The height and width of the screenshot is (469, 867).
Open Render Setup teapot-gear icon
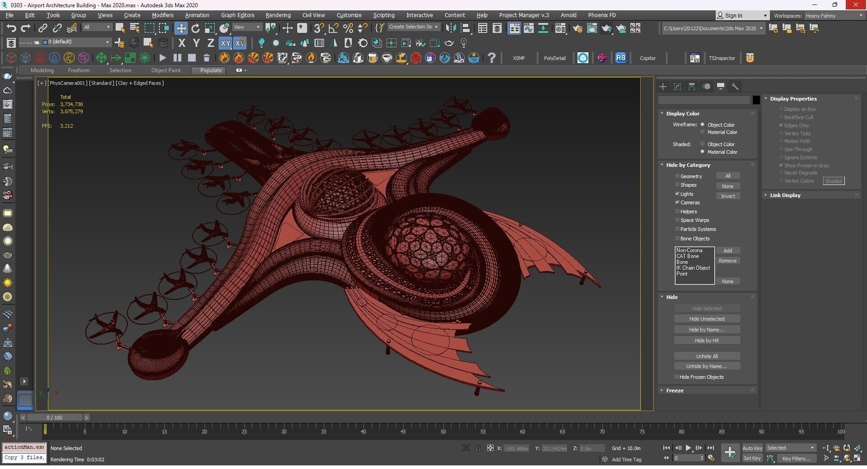coord(577,28)
